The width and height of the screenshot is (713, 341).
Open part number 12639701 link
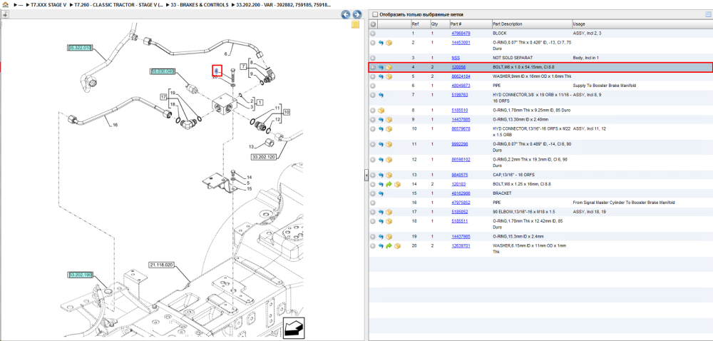click(461, 246)
